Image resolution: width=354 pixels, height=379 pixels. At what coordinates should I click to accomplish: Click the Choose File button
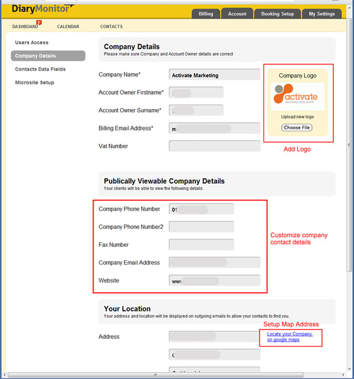(x=297, y=127)
